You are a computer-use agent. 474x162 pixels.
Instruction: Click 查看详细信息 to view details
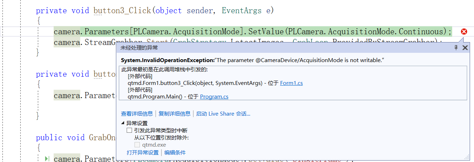pos(137,113)
